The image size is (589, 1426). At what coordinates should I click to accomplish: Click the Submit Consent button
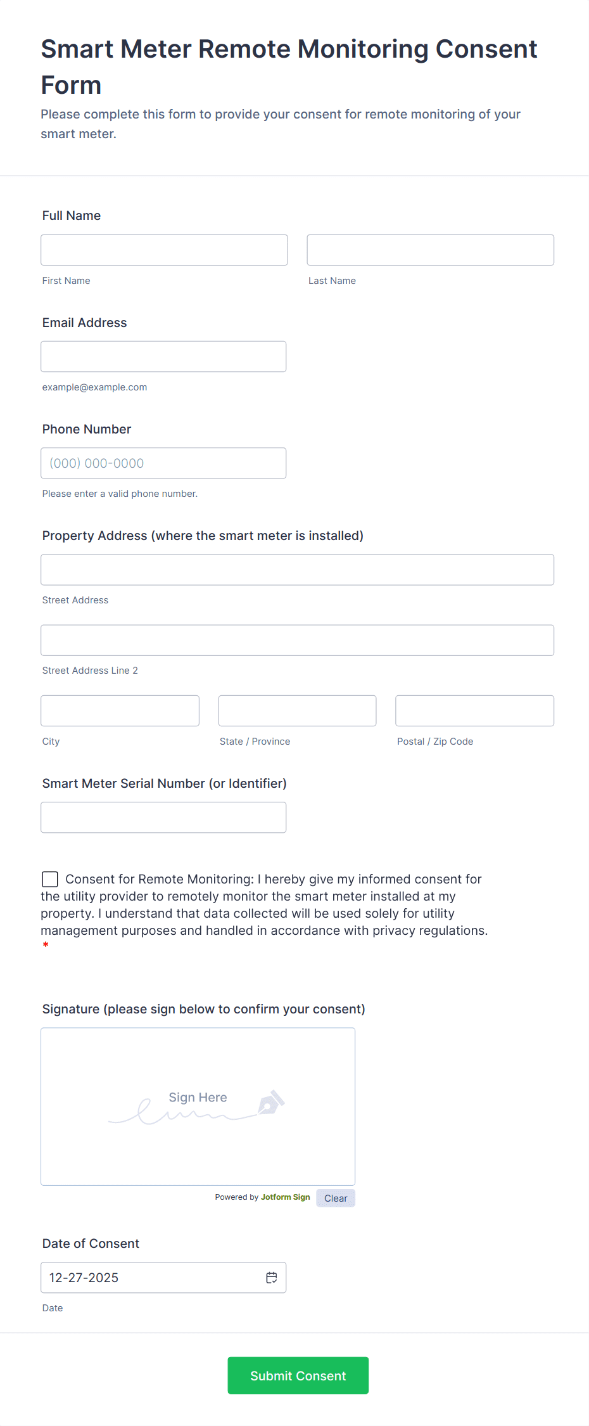click(298, 1375)
